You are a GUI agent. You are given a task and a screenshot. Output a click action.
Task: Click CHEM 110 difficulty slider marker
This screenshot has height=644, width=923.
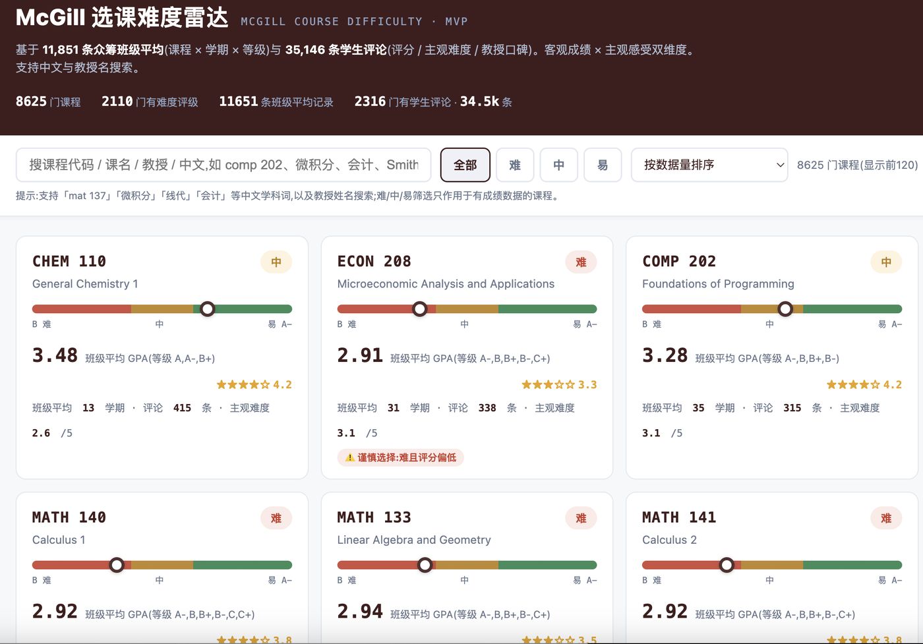(208, 308)
